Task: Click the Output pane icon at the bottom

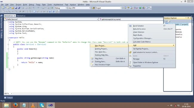Action: (5, 98)
